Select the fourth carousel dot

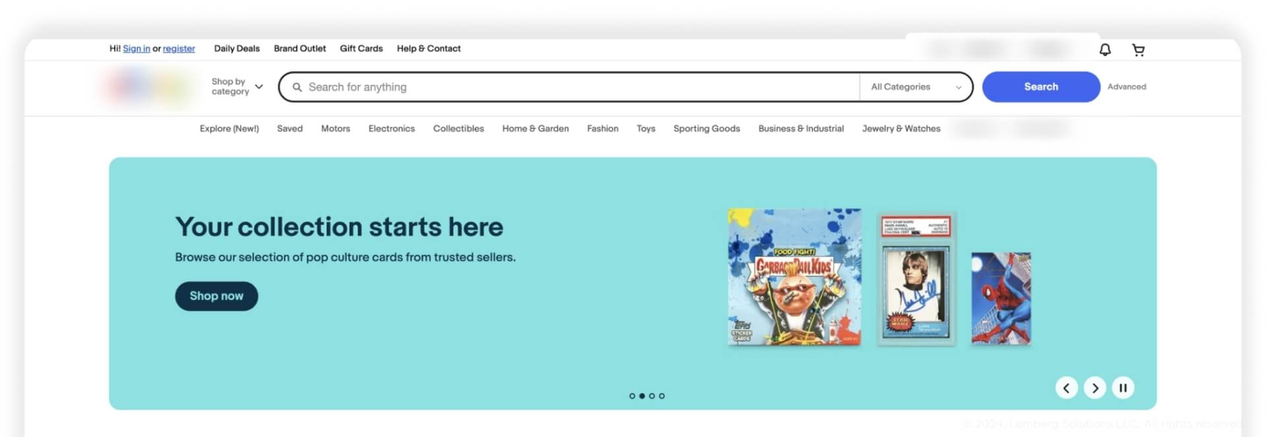pyautogui.click(x=662, y=396)
